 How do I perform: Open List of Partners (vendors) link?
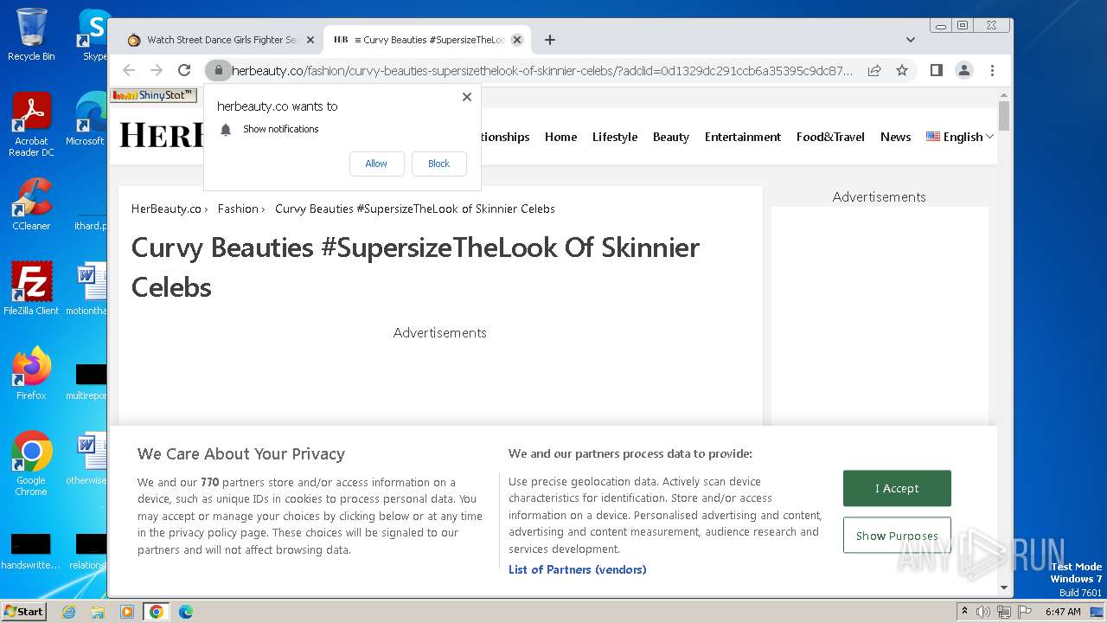577,569
